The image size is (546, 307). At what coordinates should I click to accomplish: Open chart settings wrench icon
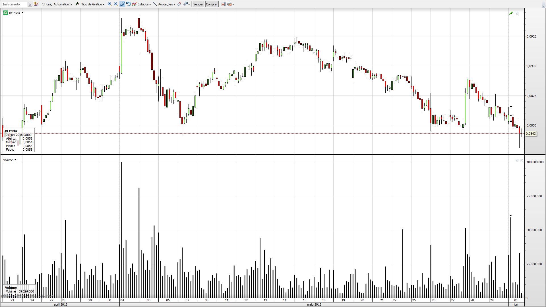(x=224, y=4)
